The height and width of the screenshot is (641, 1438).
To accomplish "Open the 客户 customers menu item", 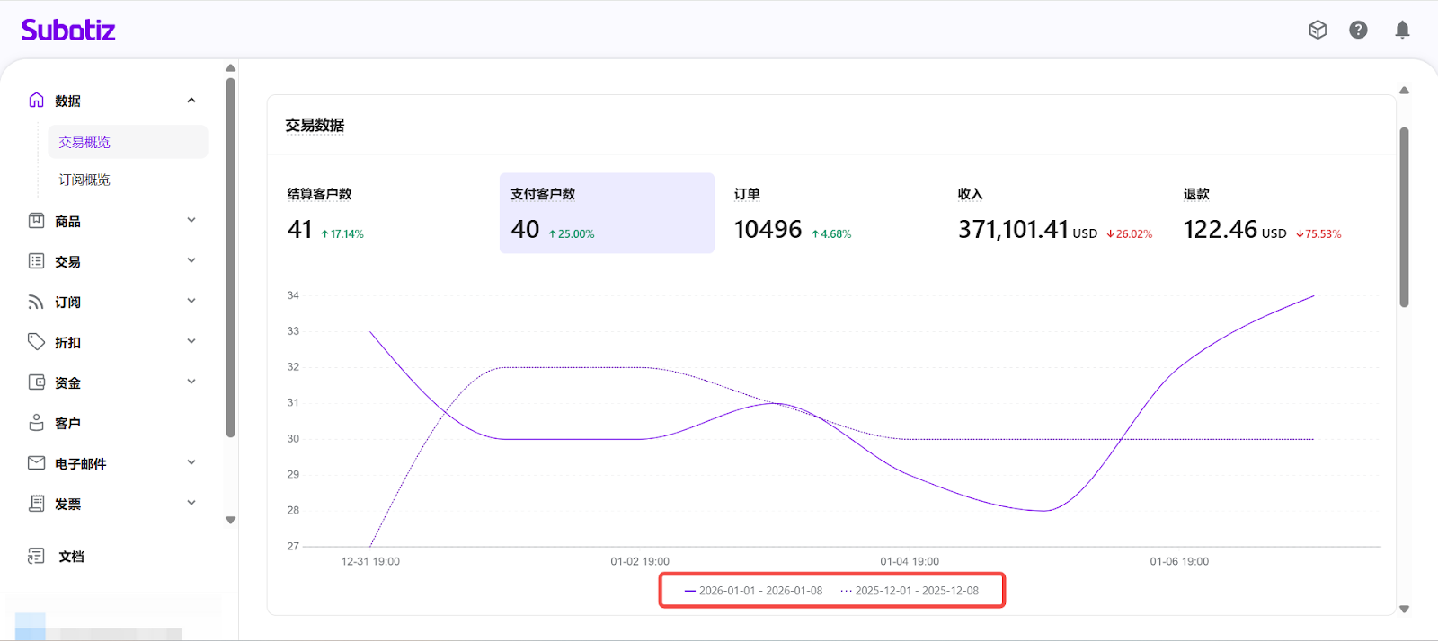I will coord(67,423).
